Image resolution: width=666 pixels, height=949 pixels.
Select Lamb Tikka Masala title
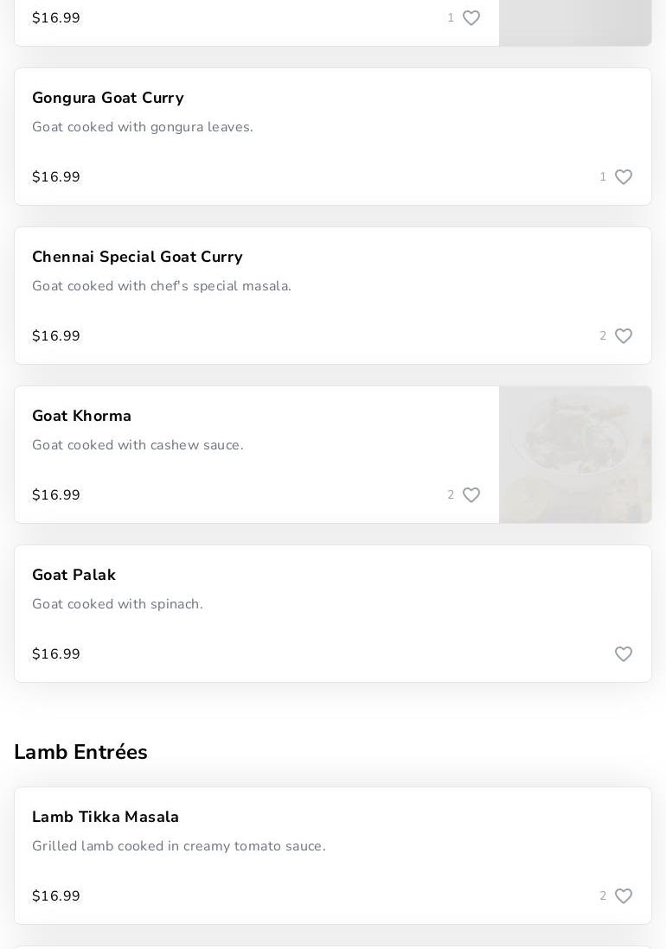coord(106,817)
